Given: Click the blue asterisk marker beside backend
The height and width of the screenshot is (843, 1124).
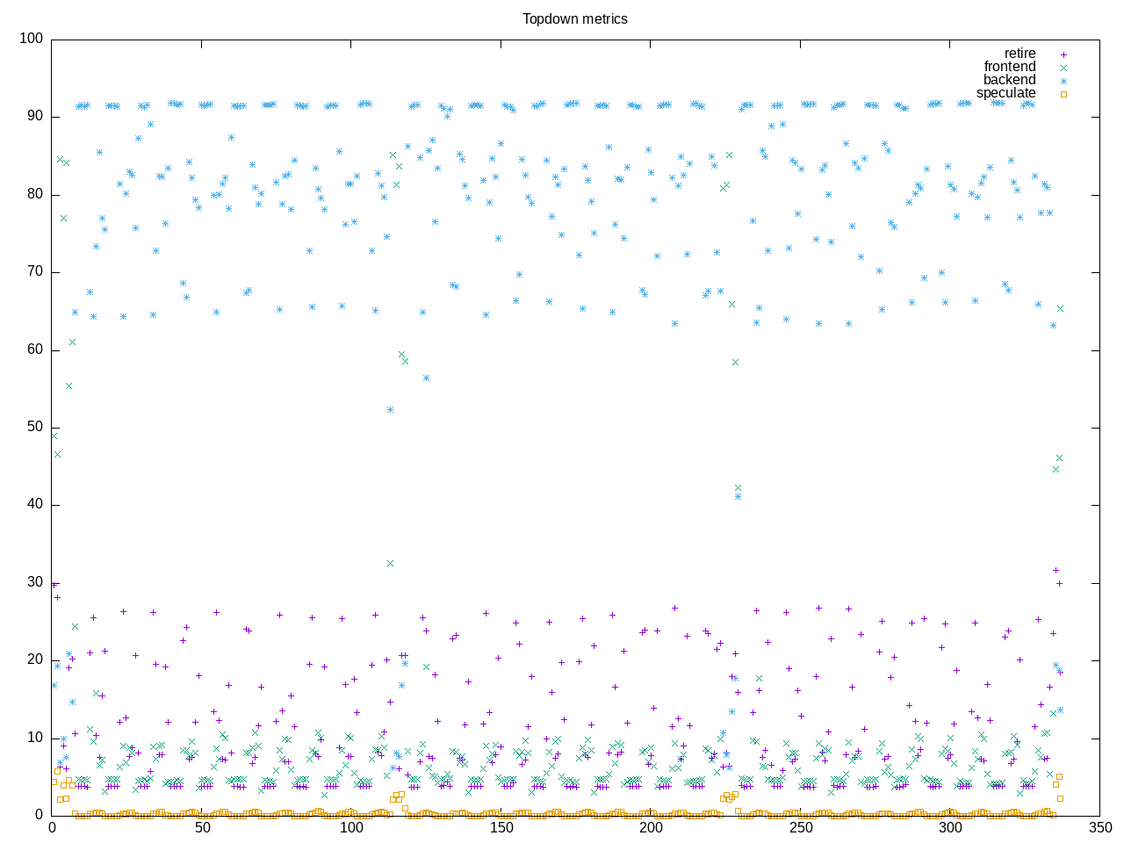Looking at the screenshot, I should point(1063,81).
